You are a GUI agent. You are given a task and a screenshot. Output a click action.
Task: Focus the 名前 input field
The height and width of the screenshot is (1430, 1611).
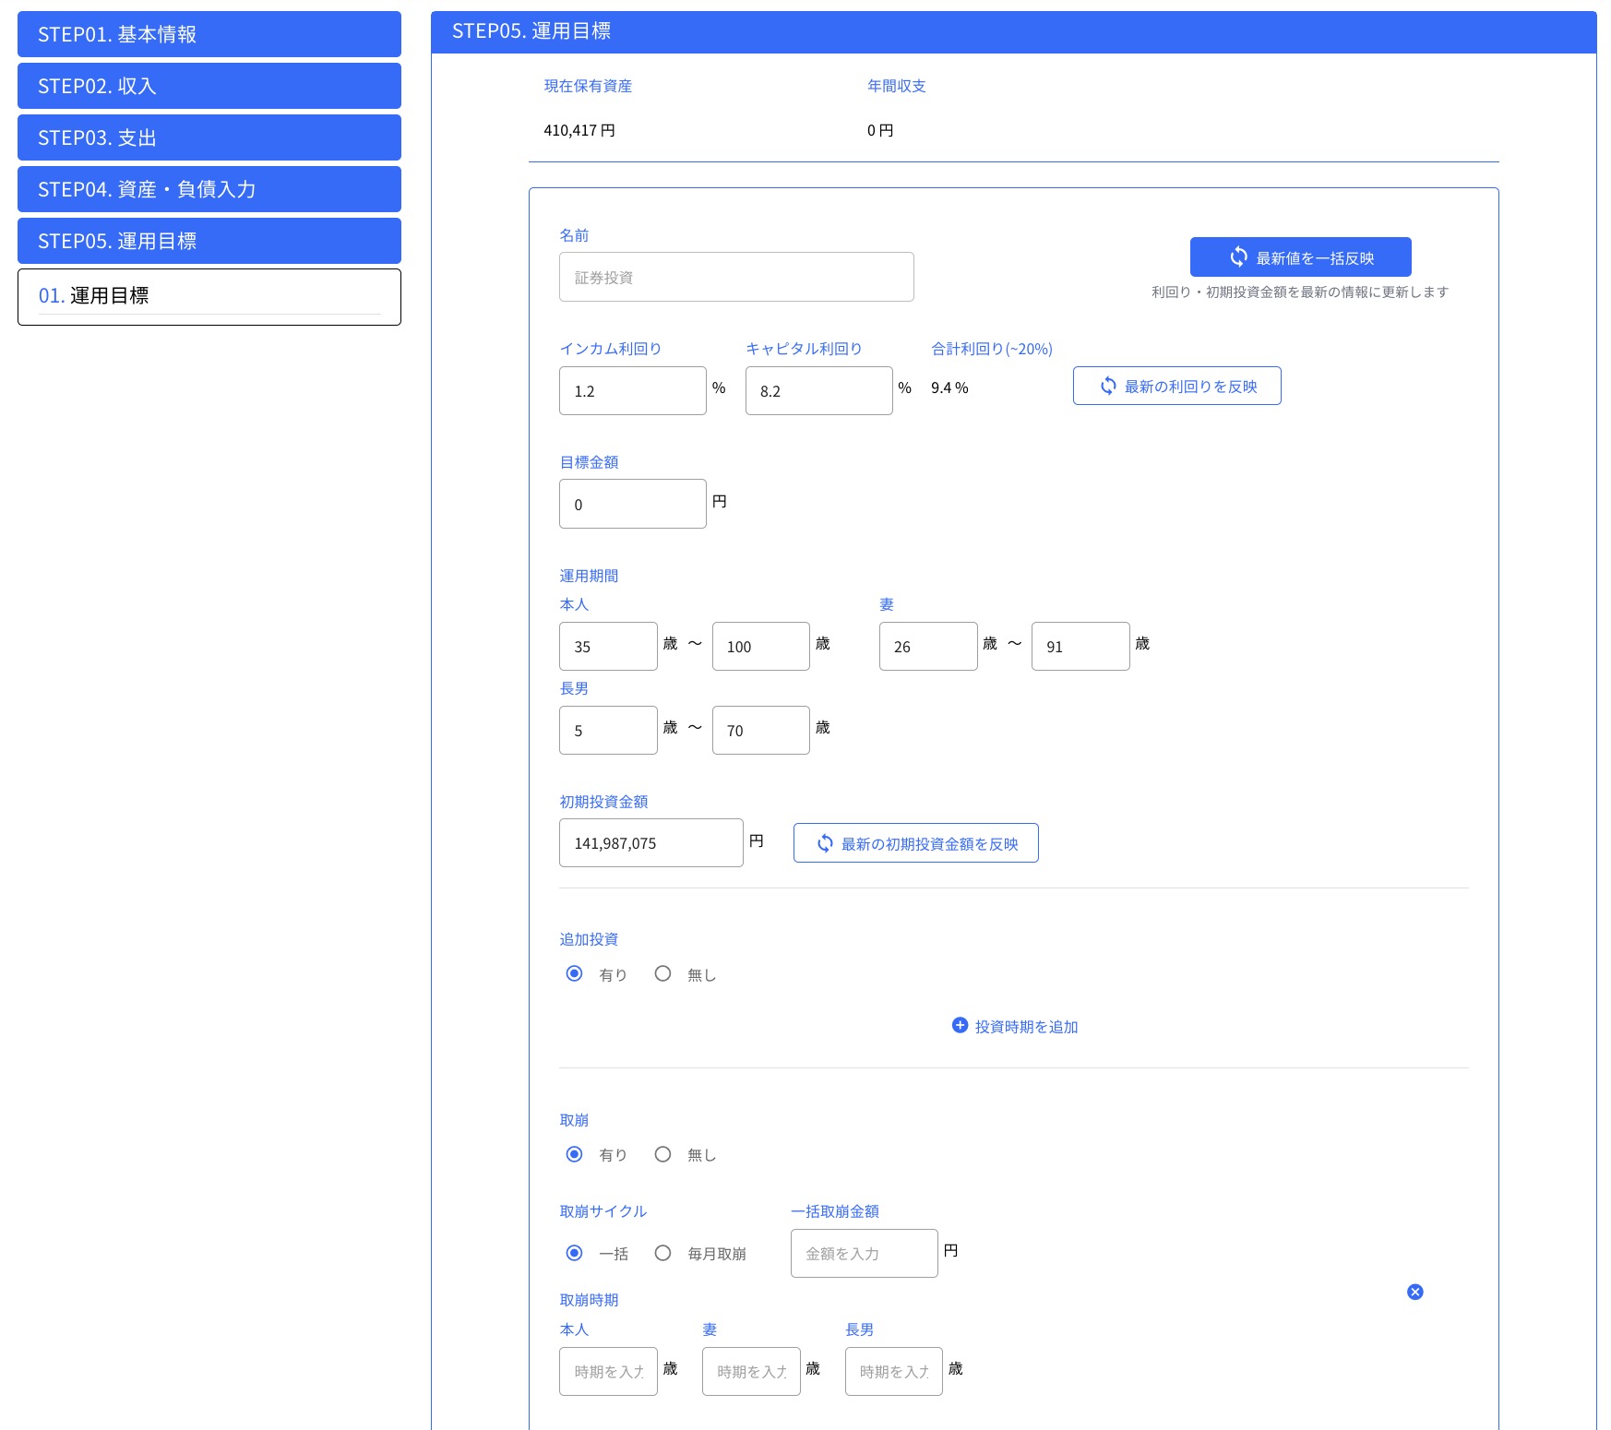click(736, 277)
